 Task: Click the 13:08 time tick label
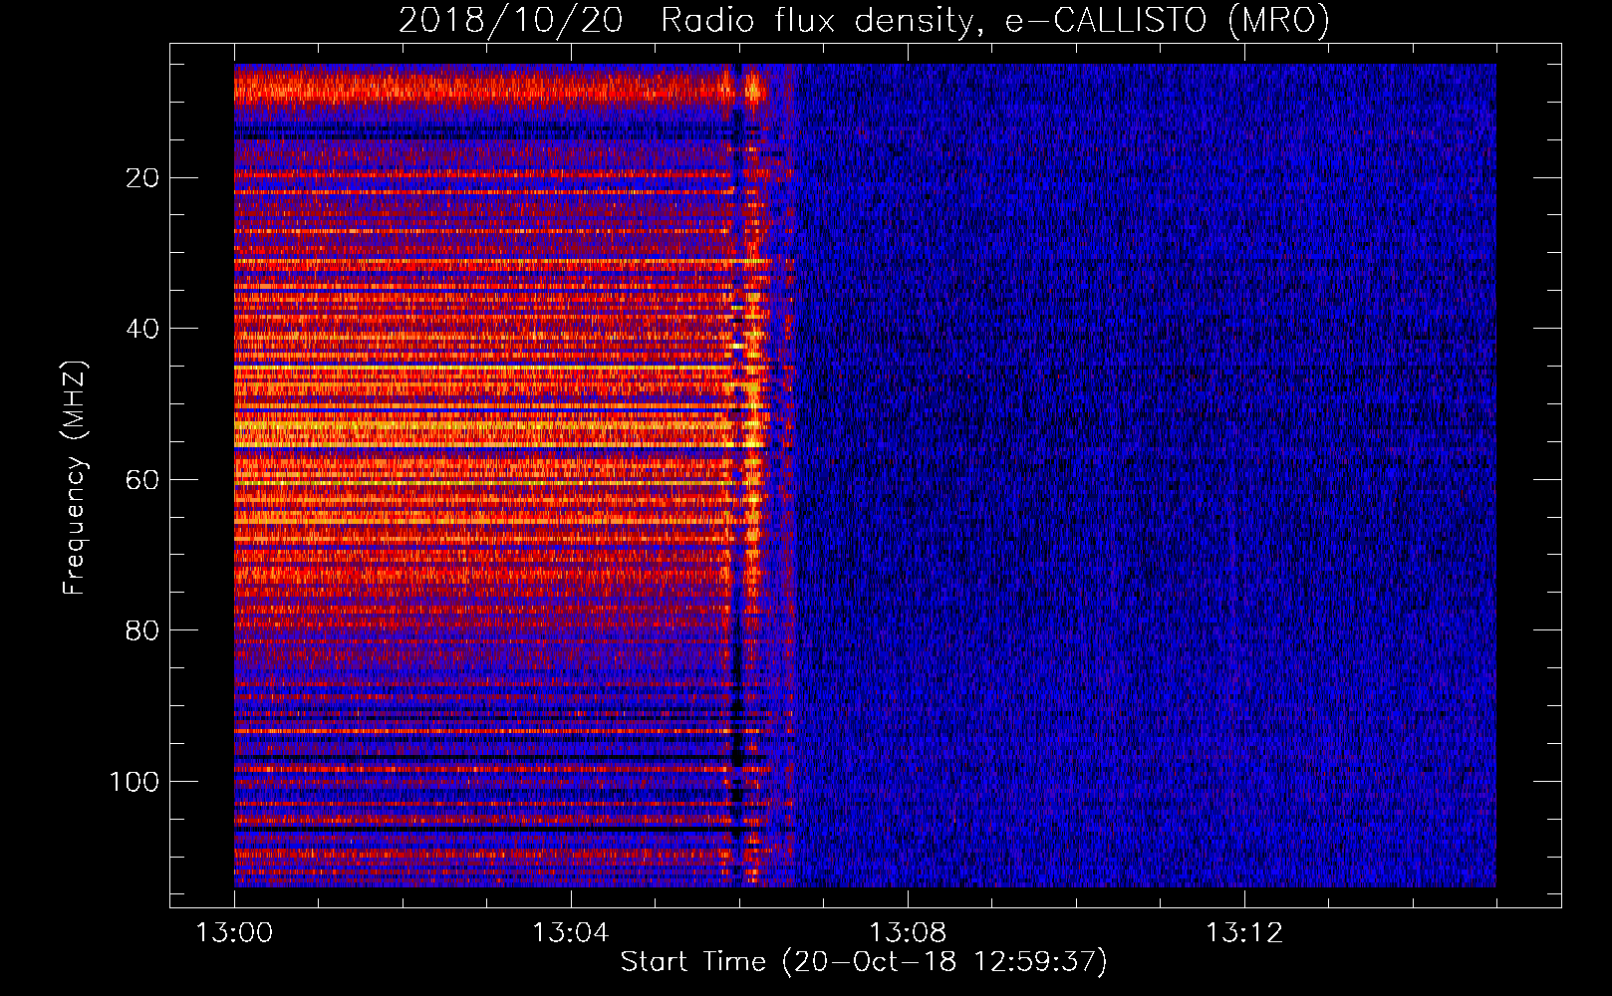[x=908, y=933]
